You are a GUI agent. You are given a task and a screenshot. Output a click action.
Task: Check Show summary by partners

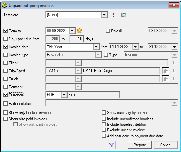click(x=104, y=113)
